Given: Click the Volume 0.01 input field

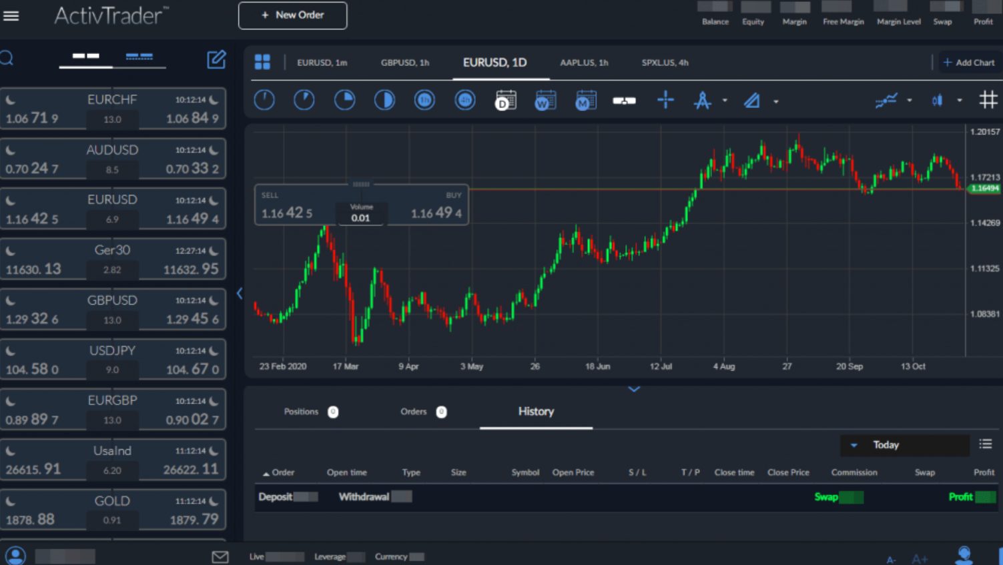Looking at the screenshot, I should coord(360,218).
